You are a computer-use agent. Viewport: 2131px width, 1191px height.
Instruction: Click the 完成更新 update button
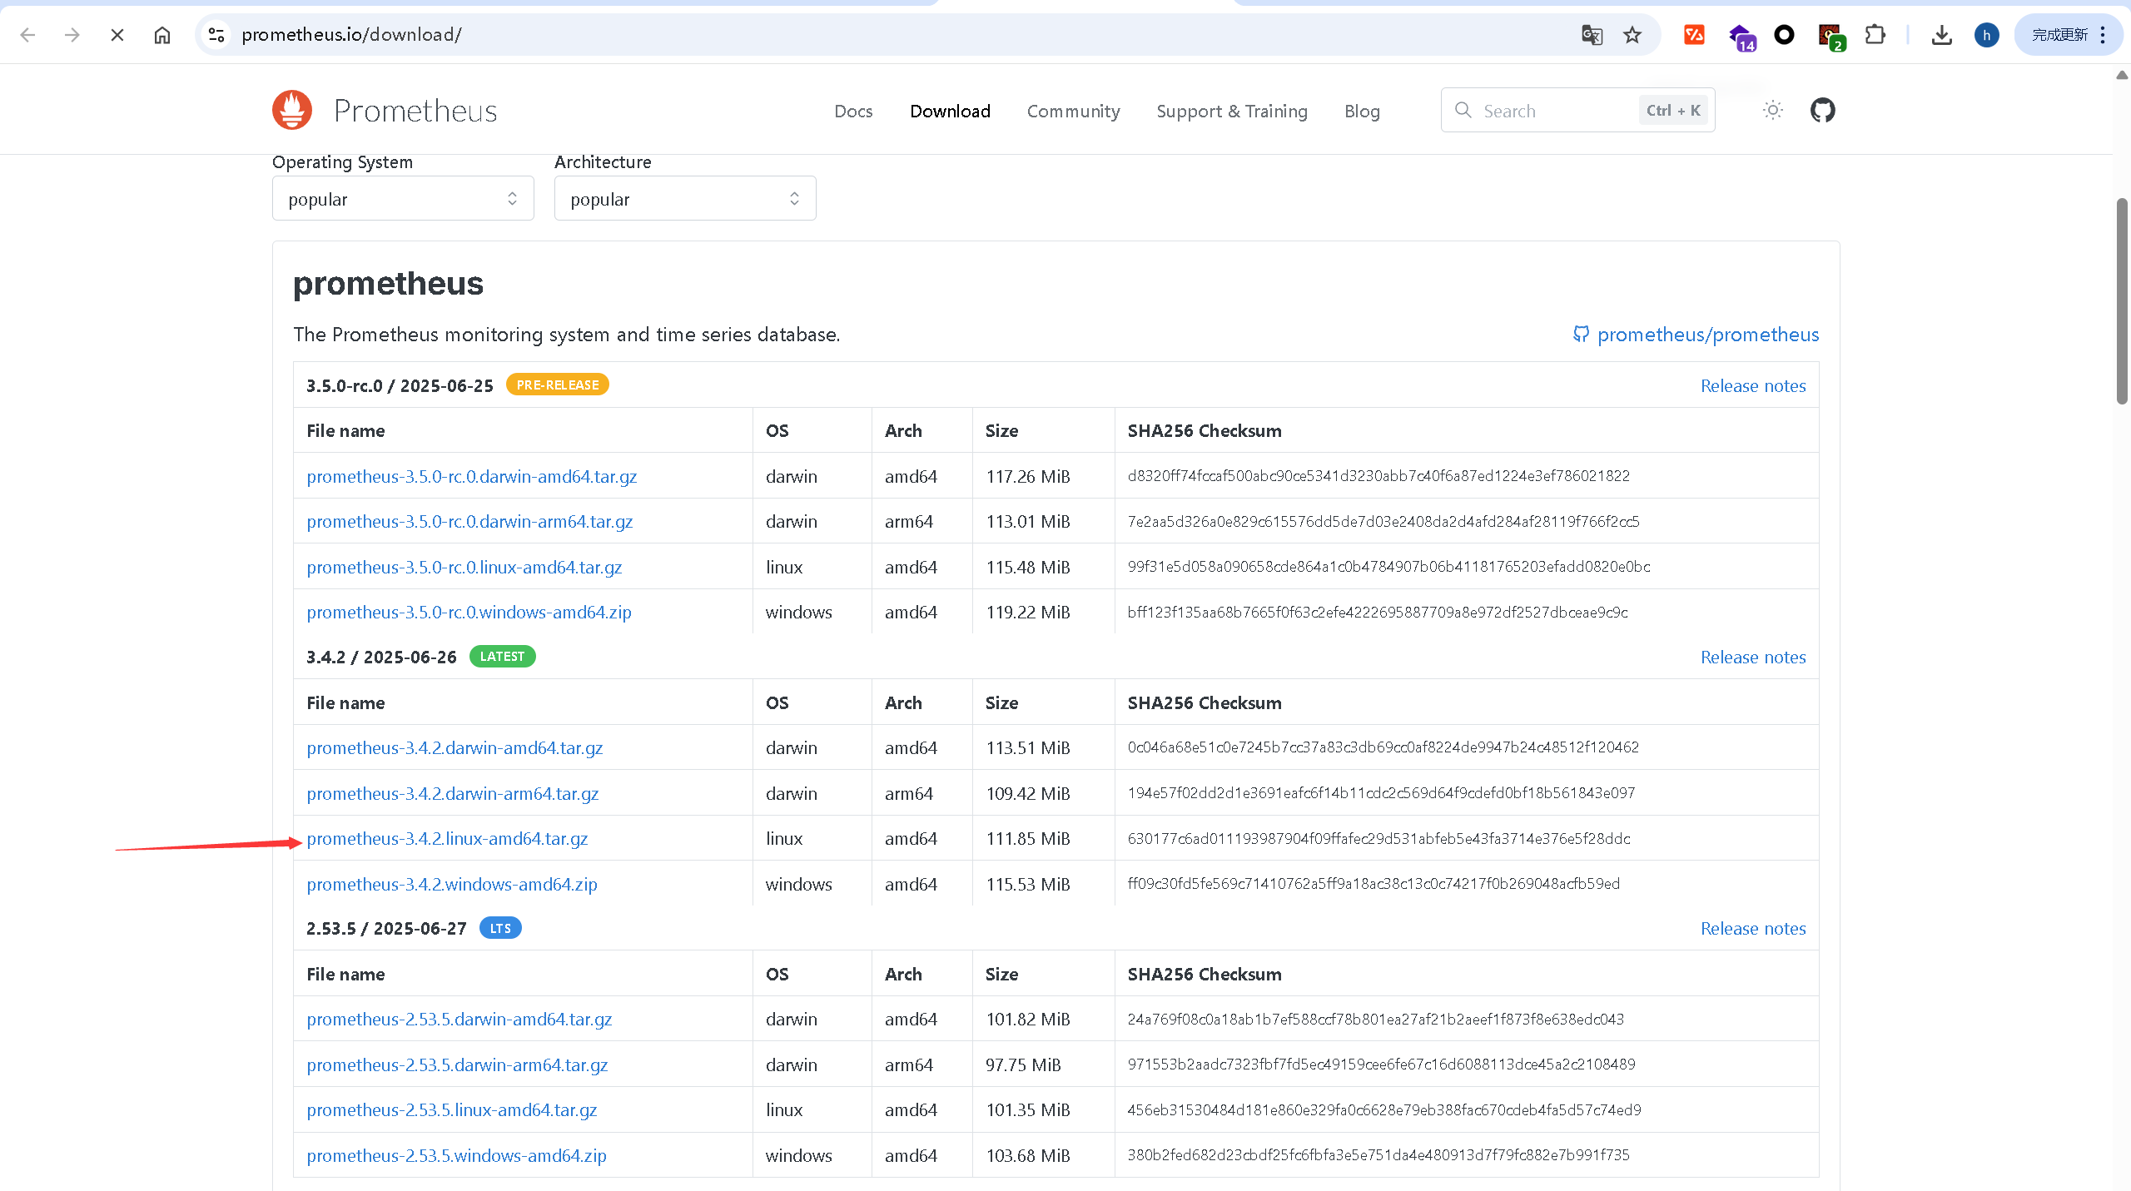click(x=2067, y=35)
